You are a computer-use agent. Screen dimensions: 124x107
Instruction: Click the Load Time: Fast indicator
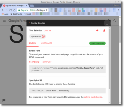[97, 43]
